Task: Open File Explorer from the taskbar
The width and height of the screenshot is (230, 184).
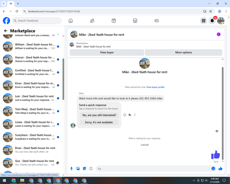Action: (22, 180)
